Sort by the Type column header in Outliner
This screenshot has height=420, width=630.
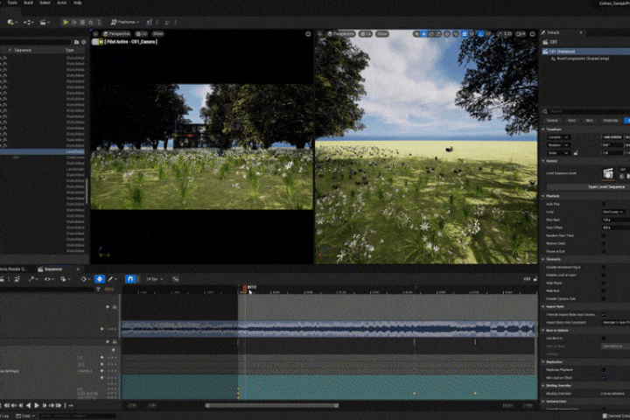click(70, 50)
